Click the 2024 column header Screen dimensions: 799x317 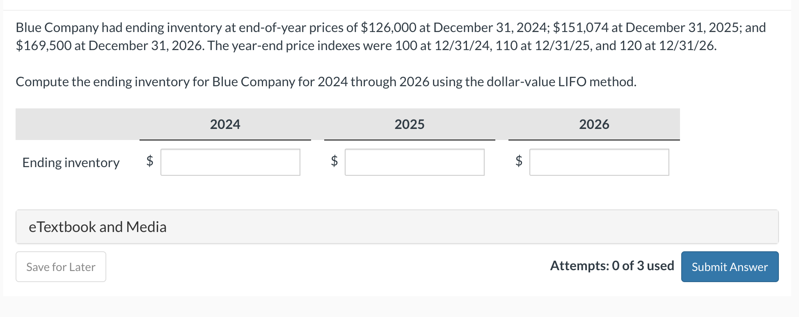click(x=225, y=124)
